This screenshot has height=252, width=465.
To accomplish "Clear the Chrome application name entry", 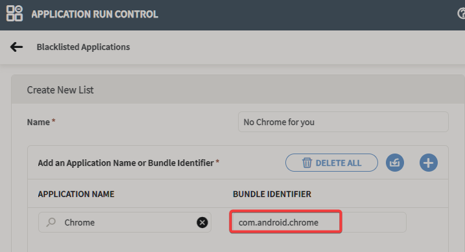I will tap(202, 222).
